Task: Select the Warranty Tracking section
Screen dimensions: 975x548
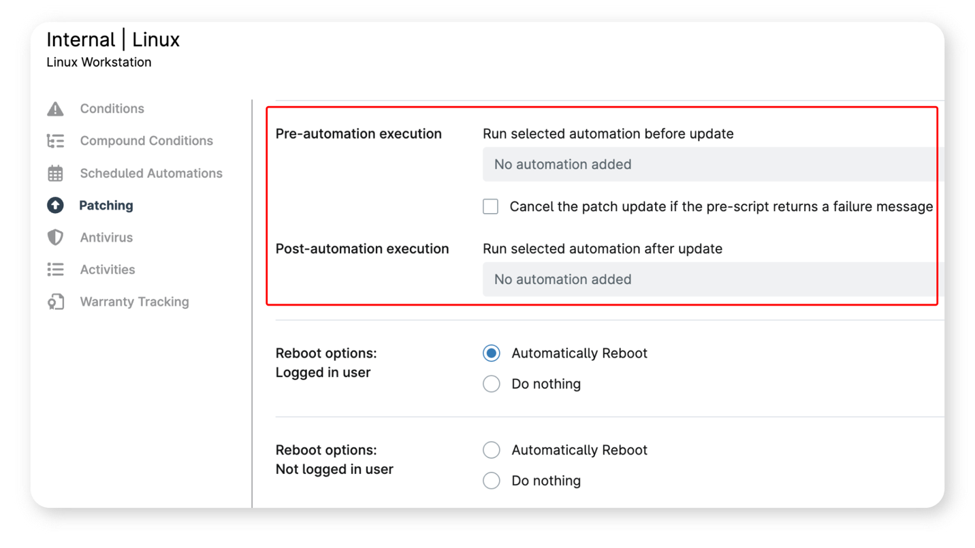Action: (134, 301)
